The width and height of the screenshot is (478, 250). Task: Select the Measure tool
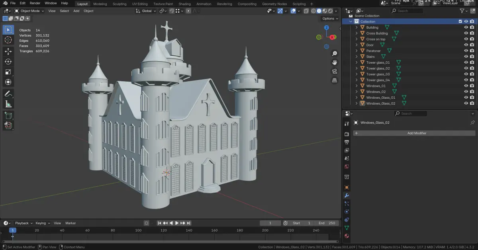pos(8,104)
